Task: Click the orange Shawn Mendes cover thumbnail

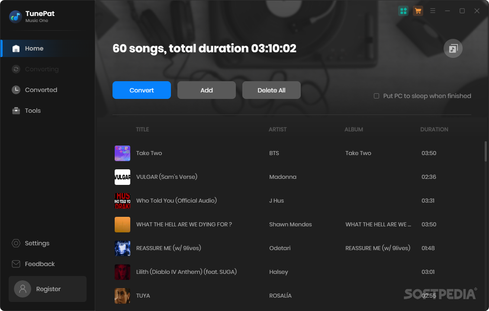Action: coord(122,225)
